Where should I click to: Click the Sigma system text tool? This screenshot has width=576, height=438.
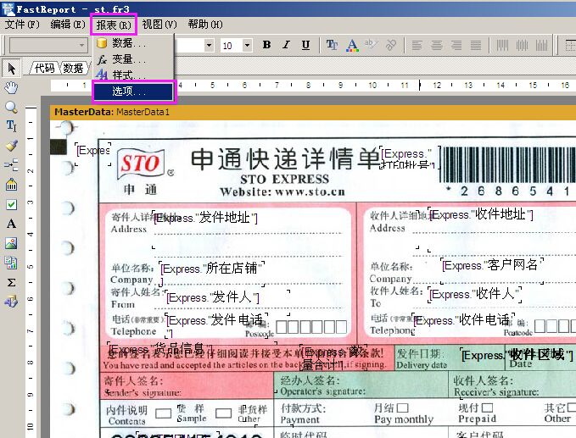click(x=11, y=282)
